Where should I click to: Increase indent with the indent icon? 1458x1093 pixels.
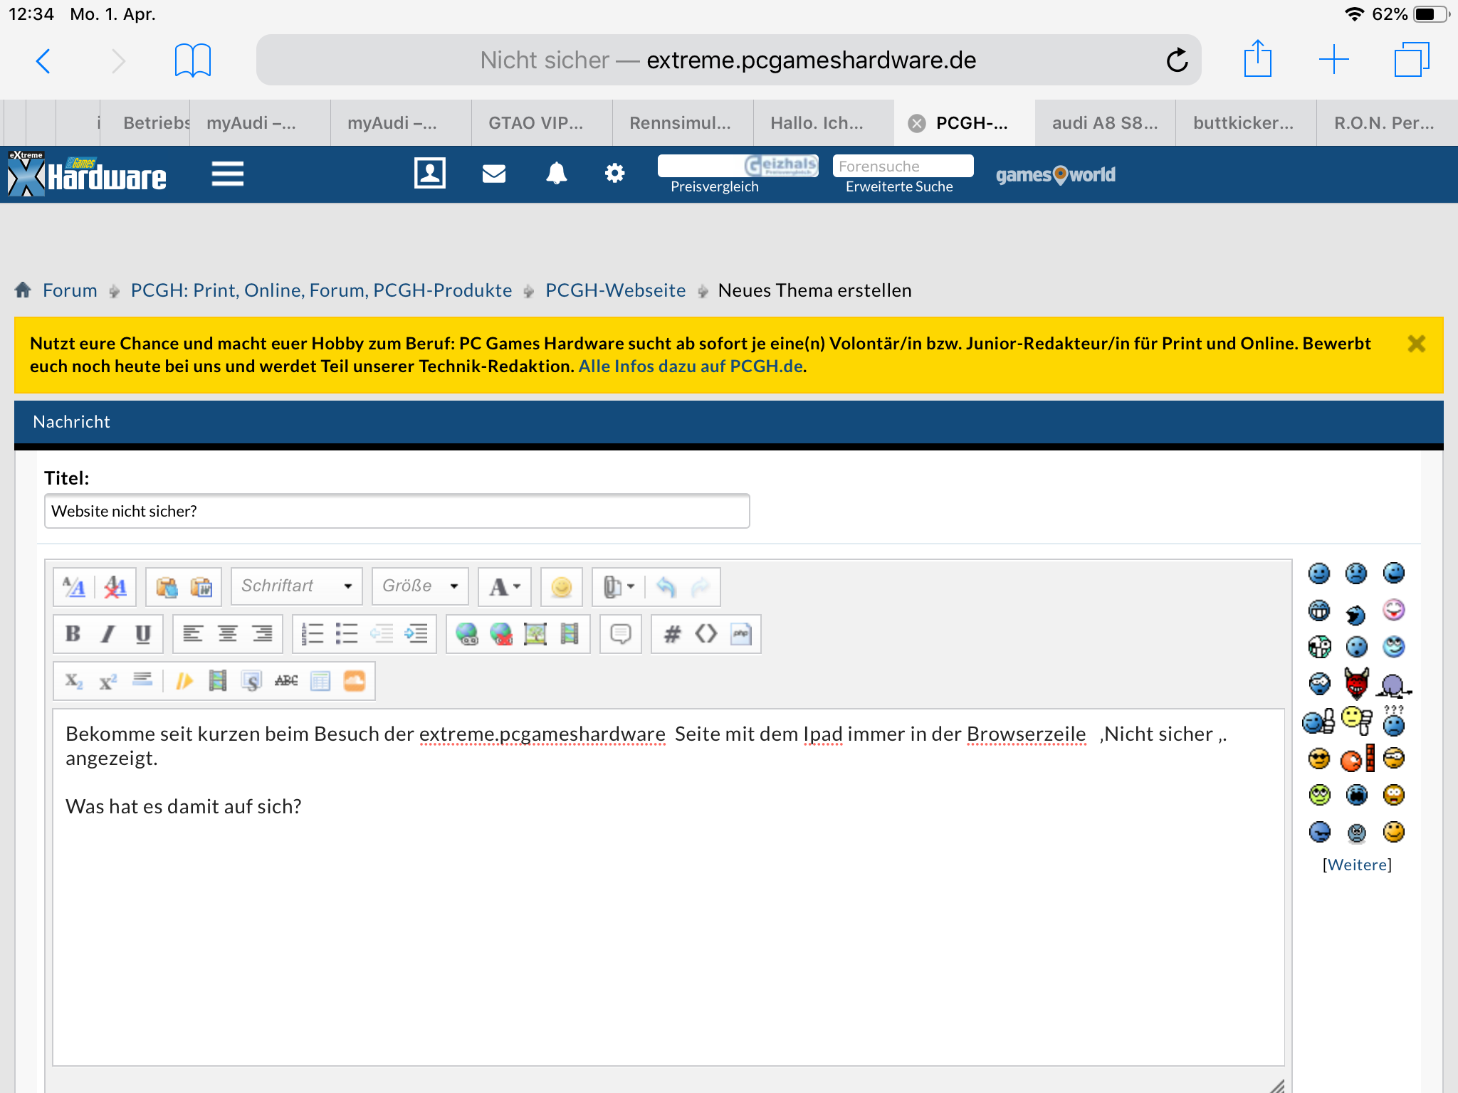[x=416, y=634]
